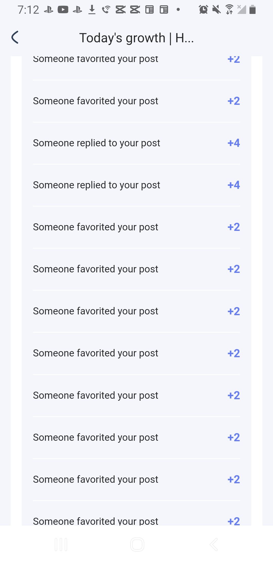This screenshot has width=273, height=562.
Task: Tap the muted sound status icon
Action: point(216,10)
